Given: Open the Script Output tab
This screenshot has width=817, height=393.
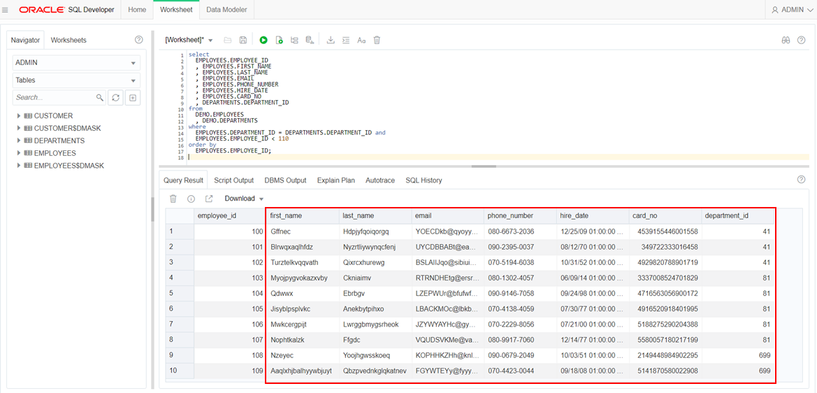Looking at the screenshot, I should pyautogui.click(x=233, y=180).
